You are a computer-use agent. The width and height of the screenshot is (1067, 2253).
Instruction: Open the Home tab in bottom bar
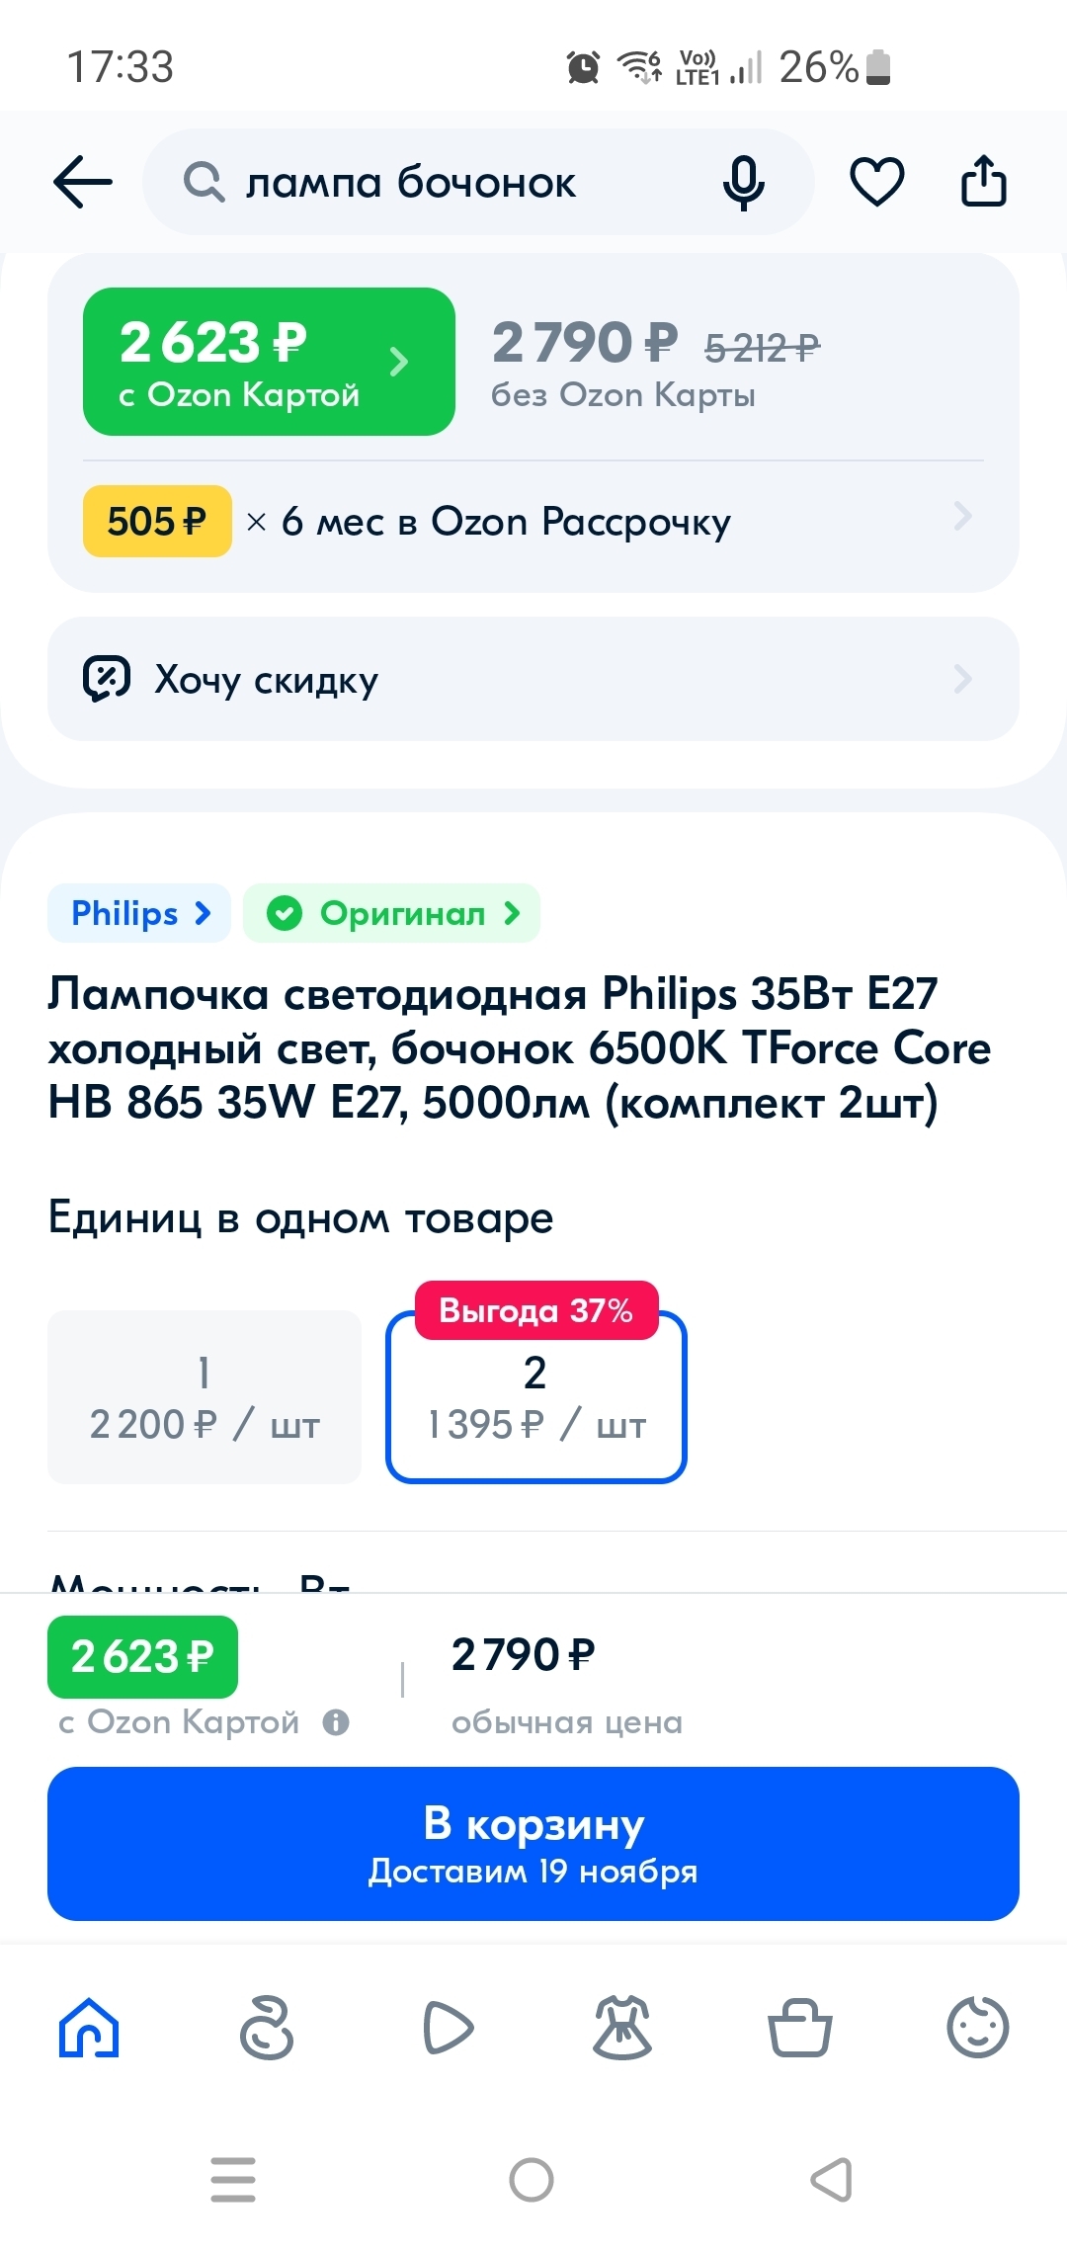click(x=89, y=2028)
